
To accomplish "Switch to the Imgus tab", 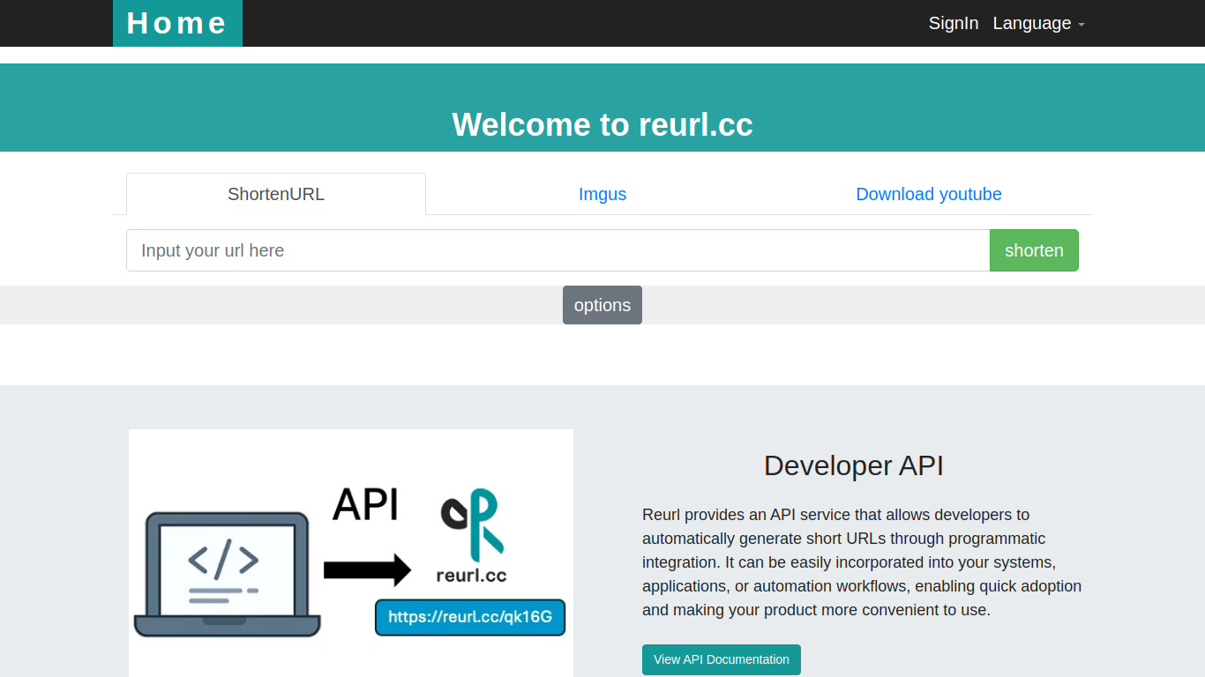I will coord(602,194).
